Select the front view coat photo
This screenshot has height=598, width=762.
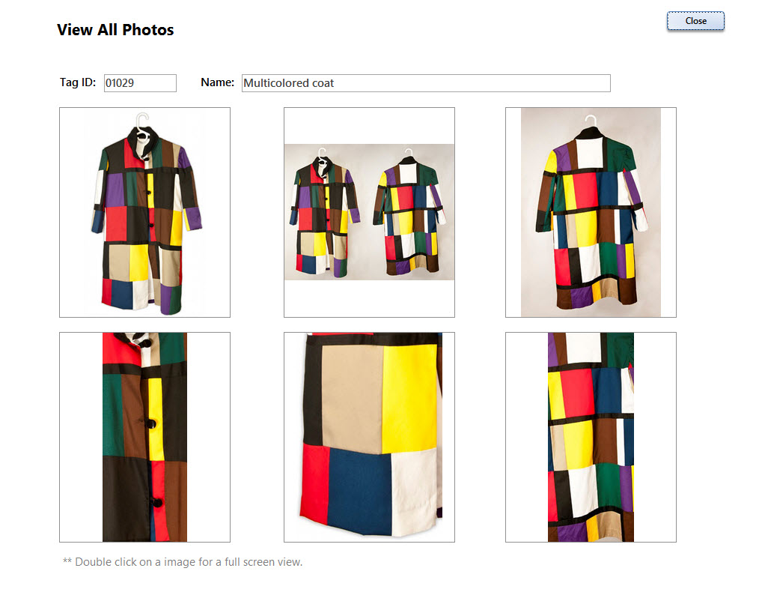pos(144,213)
